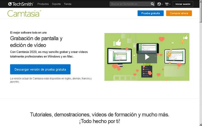Viewport: 202px width, 126px height.
Task: Click the paragraph starting Con Camtasia 2020
Action: tap(49, 54)
